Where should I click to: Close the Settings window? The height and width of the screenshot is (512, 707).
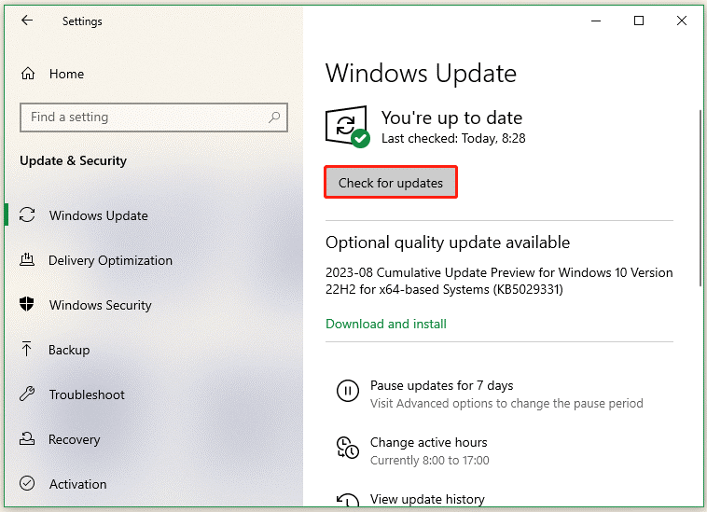coord(682,21)
